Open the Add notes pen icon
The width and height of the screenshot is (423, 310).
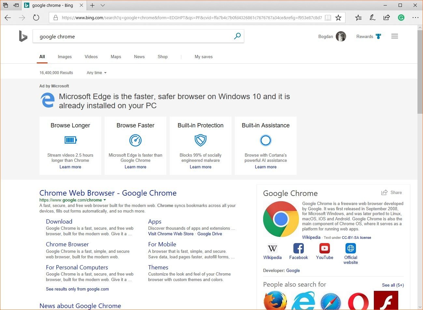click(373, 18)
